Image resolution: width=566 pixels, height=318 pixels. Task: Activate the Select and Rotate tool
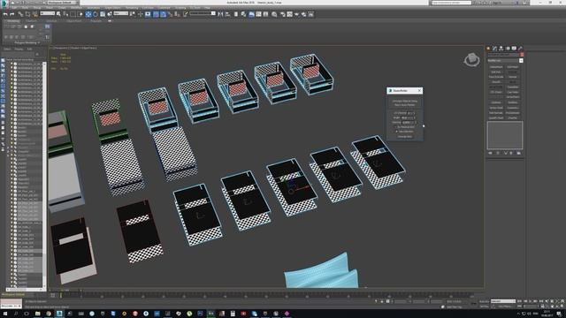[x=96, y=14]
